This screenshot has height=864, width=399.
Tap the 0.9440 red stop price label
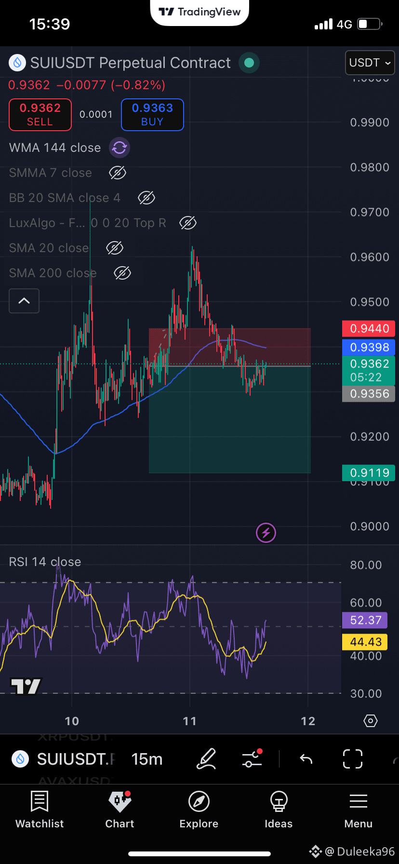(369, 329)
